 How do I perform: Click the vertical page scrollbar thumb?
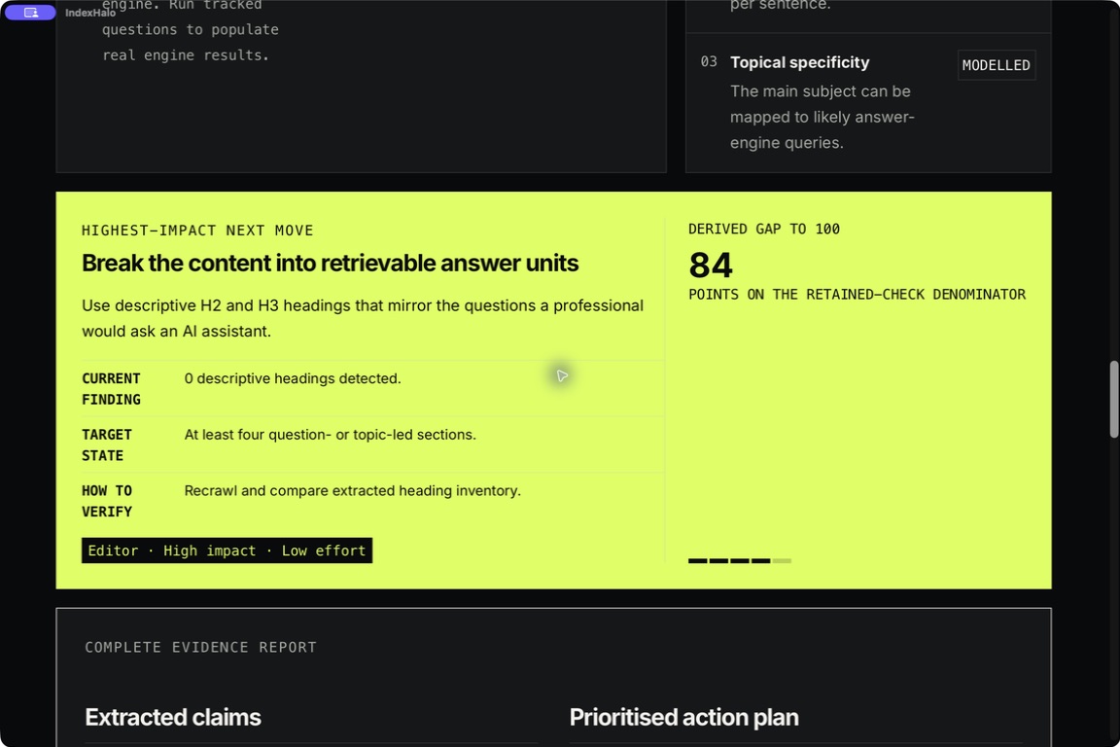pos(1113,399)
